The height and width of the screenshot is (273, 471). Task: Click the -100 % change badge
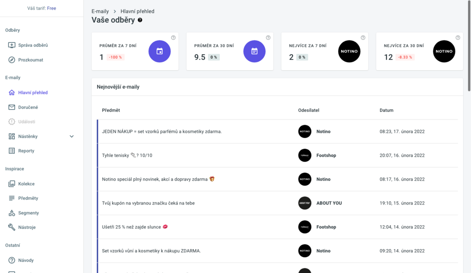pos(115,57)
